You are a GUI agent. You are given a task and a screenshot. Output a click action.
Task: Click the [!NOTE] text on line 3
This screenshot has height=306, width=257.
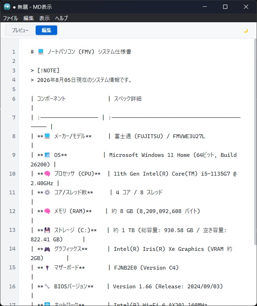pyautogui.click(x=48, y=70)
